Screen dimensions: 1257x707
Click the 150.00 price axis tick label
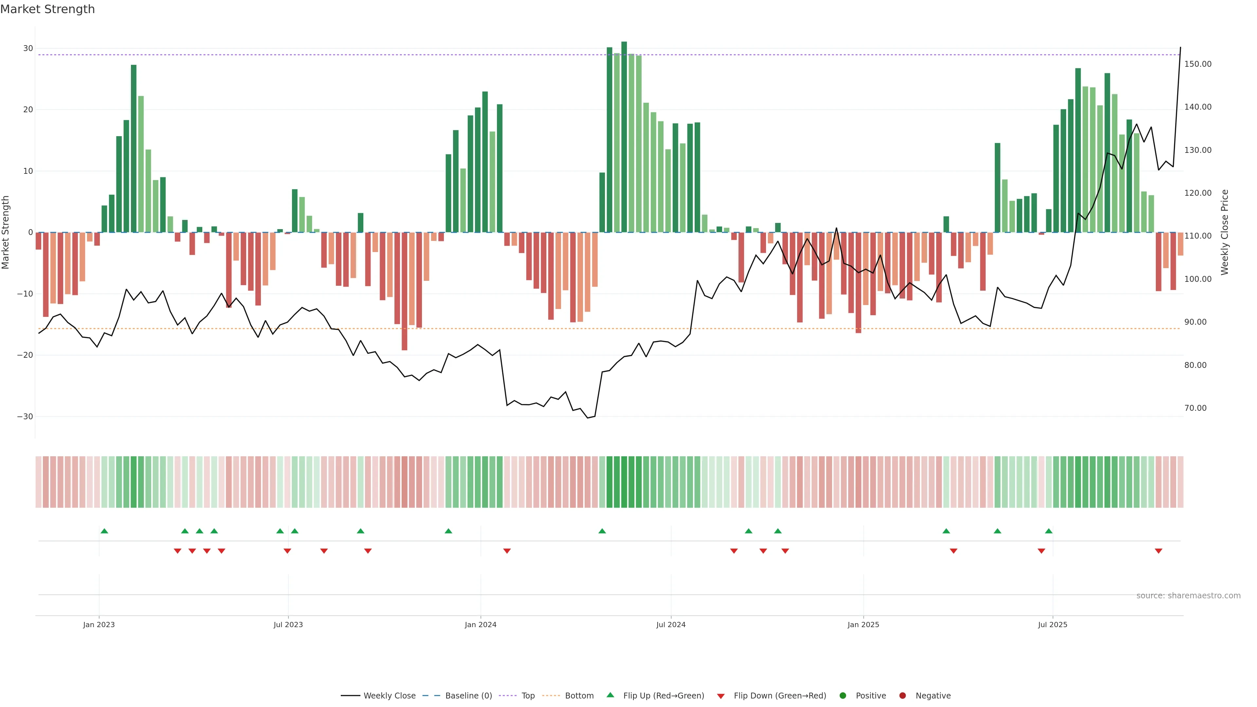(x=1197, y=64)
